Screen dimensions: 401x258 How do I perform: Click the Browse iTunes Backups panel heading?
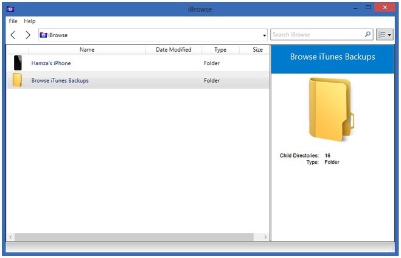click(332, 57)
